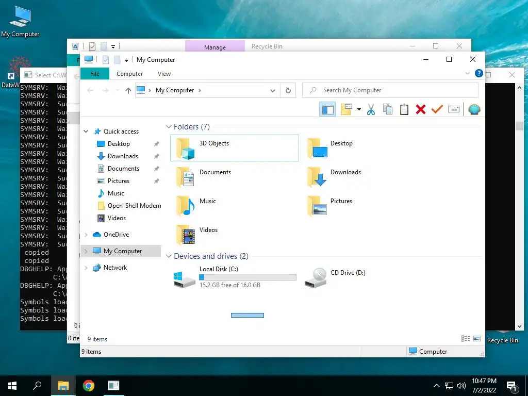Click the Copy toolbar icon

tap(388, 109)
